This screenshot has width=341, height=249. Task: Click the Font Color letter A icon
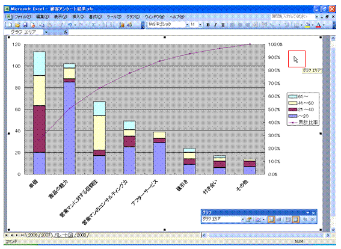pos(318,25)
